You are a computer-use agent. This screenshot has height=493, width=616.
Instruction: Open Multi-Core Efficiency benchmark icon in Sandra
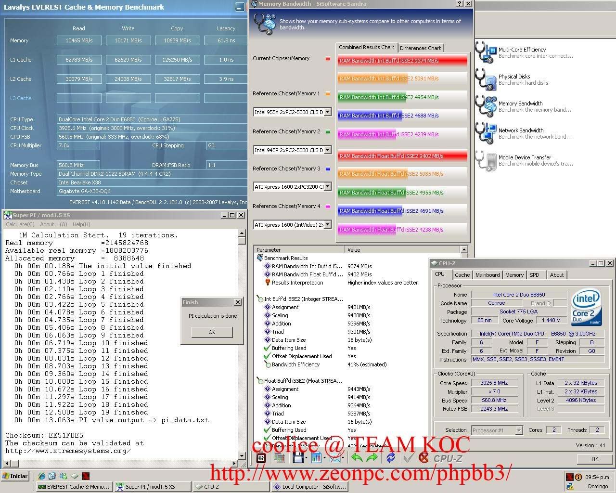coord(486,52)
